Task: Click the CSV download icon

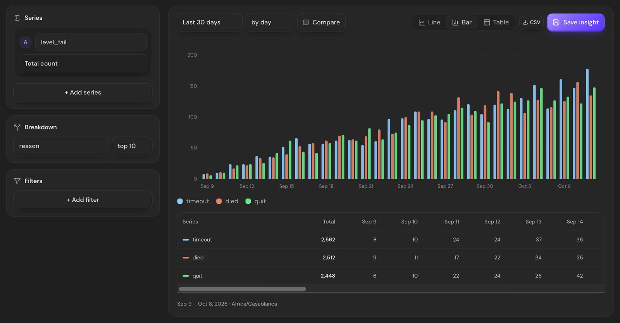Action: click(525, 22)
